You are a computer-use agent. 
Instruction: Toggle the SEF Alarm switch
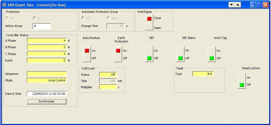pyautogui.click(x=180, y=54)
